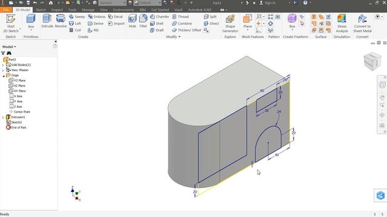Click the ViewCube in the viewport
This screenshot has width=387, height=217.
(372, 61)
